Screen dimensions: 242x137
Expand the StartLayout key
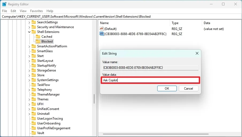coord(29,61)
